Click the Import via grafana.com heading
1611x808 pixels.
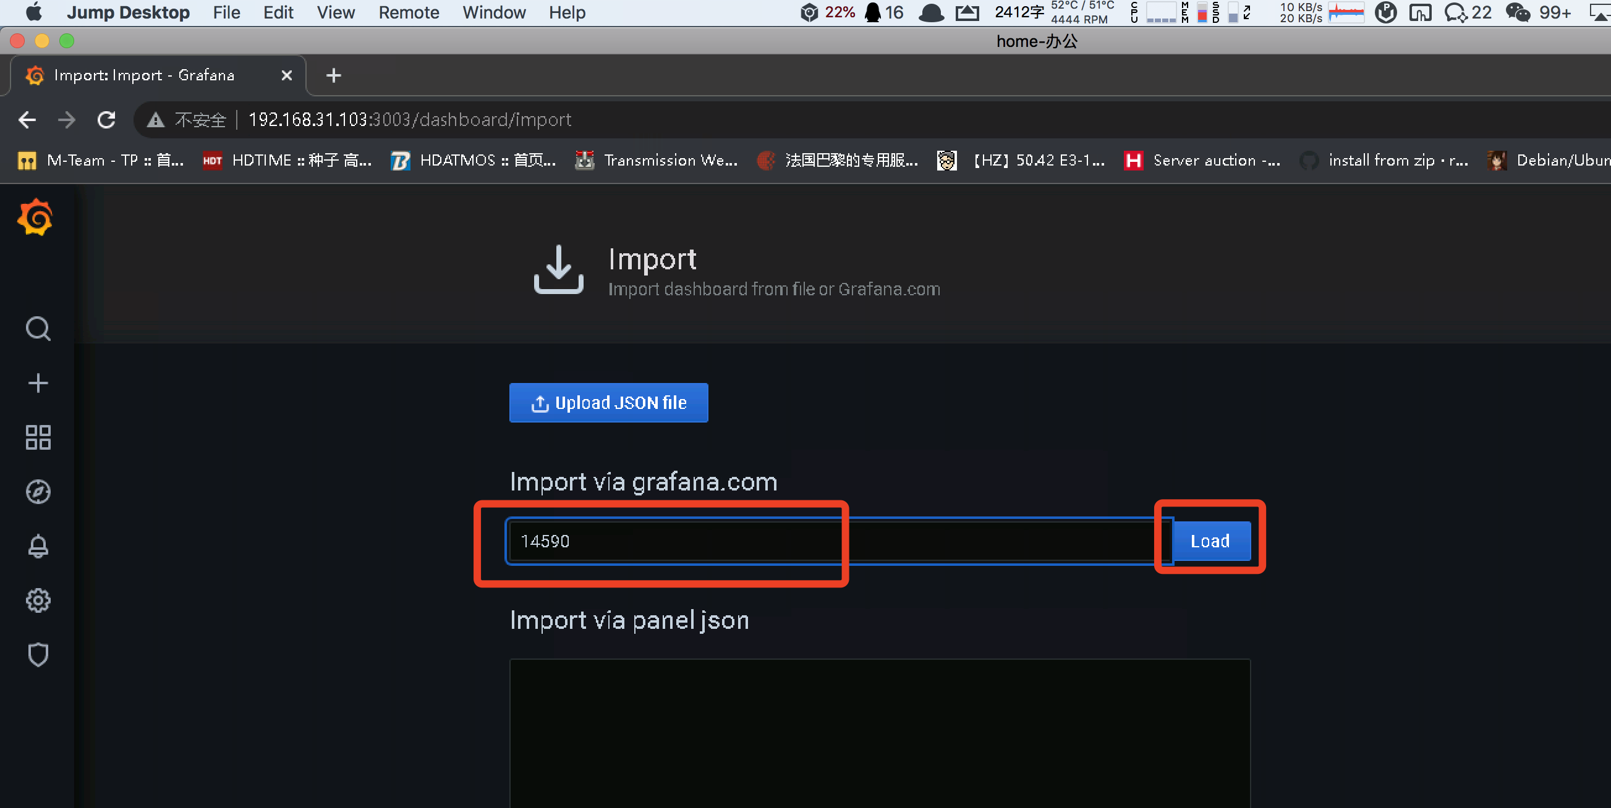coord(644,482)
